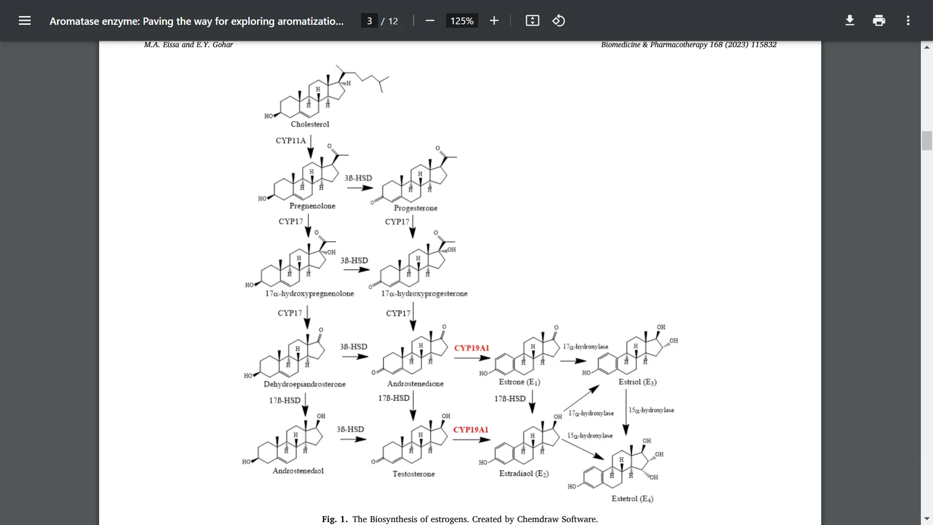Open the sidebar hamburger menu
933x525 pixels.
25,20
